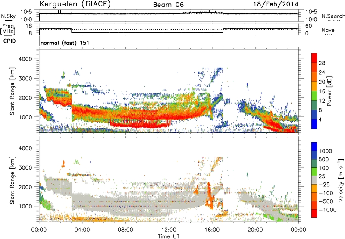The height and width of the screenshot is (239, 345).
Task: Click the frequency axis '18' tick label
Action: point(29,26)
